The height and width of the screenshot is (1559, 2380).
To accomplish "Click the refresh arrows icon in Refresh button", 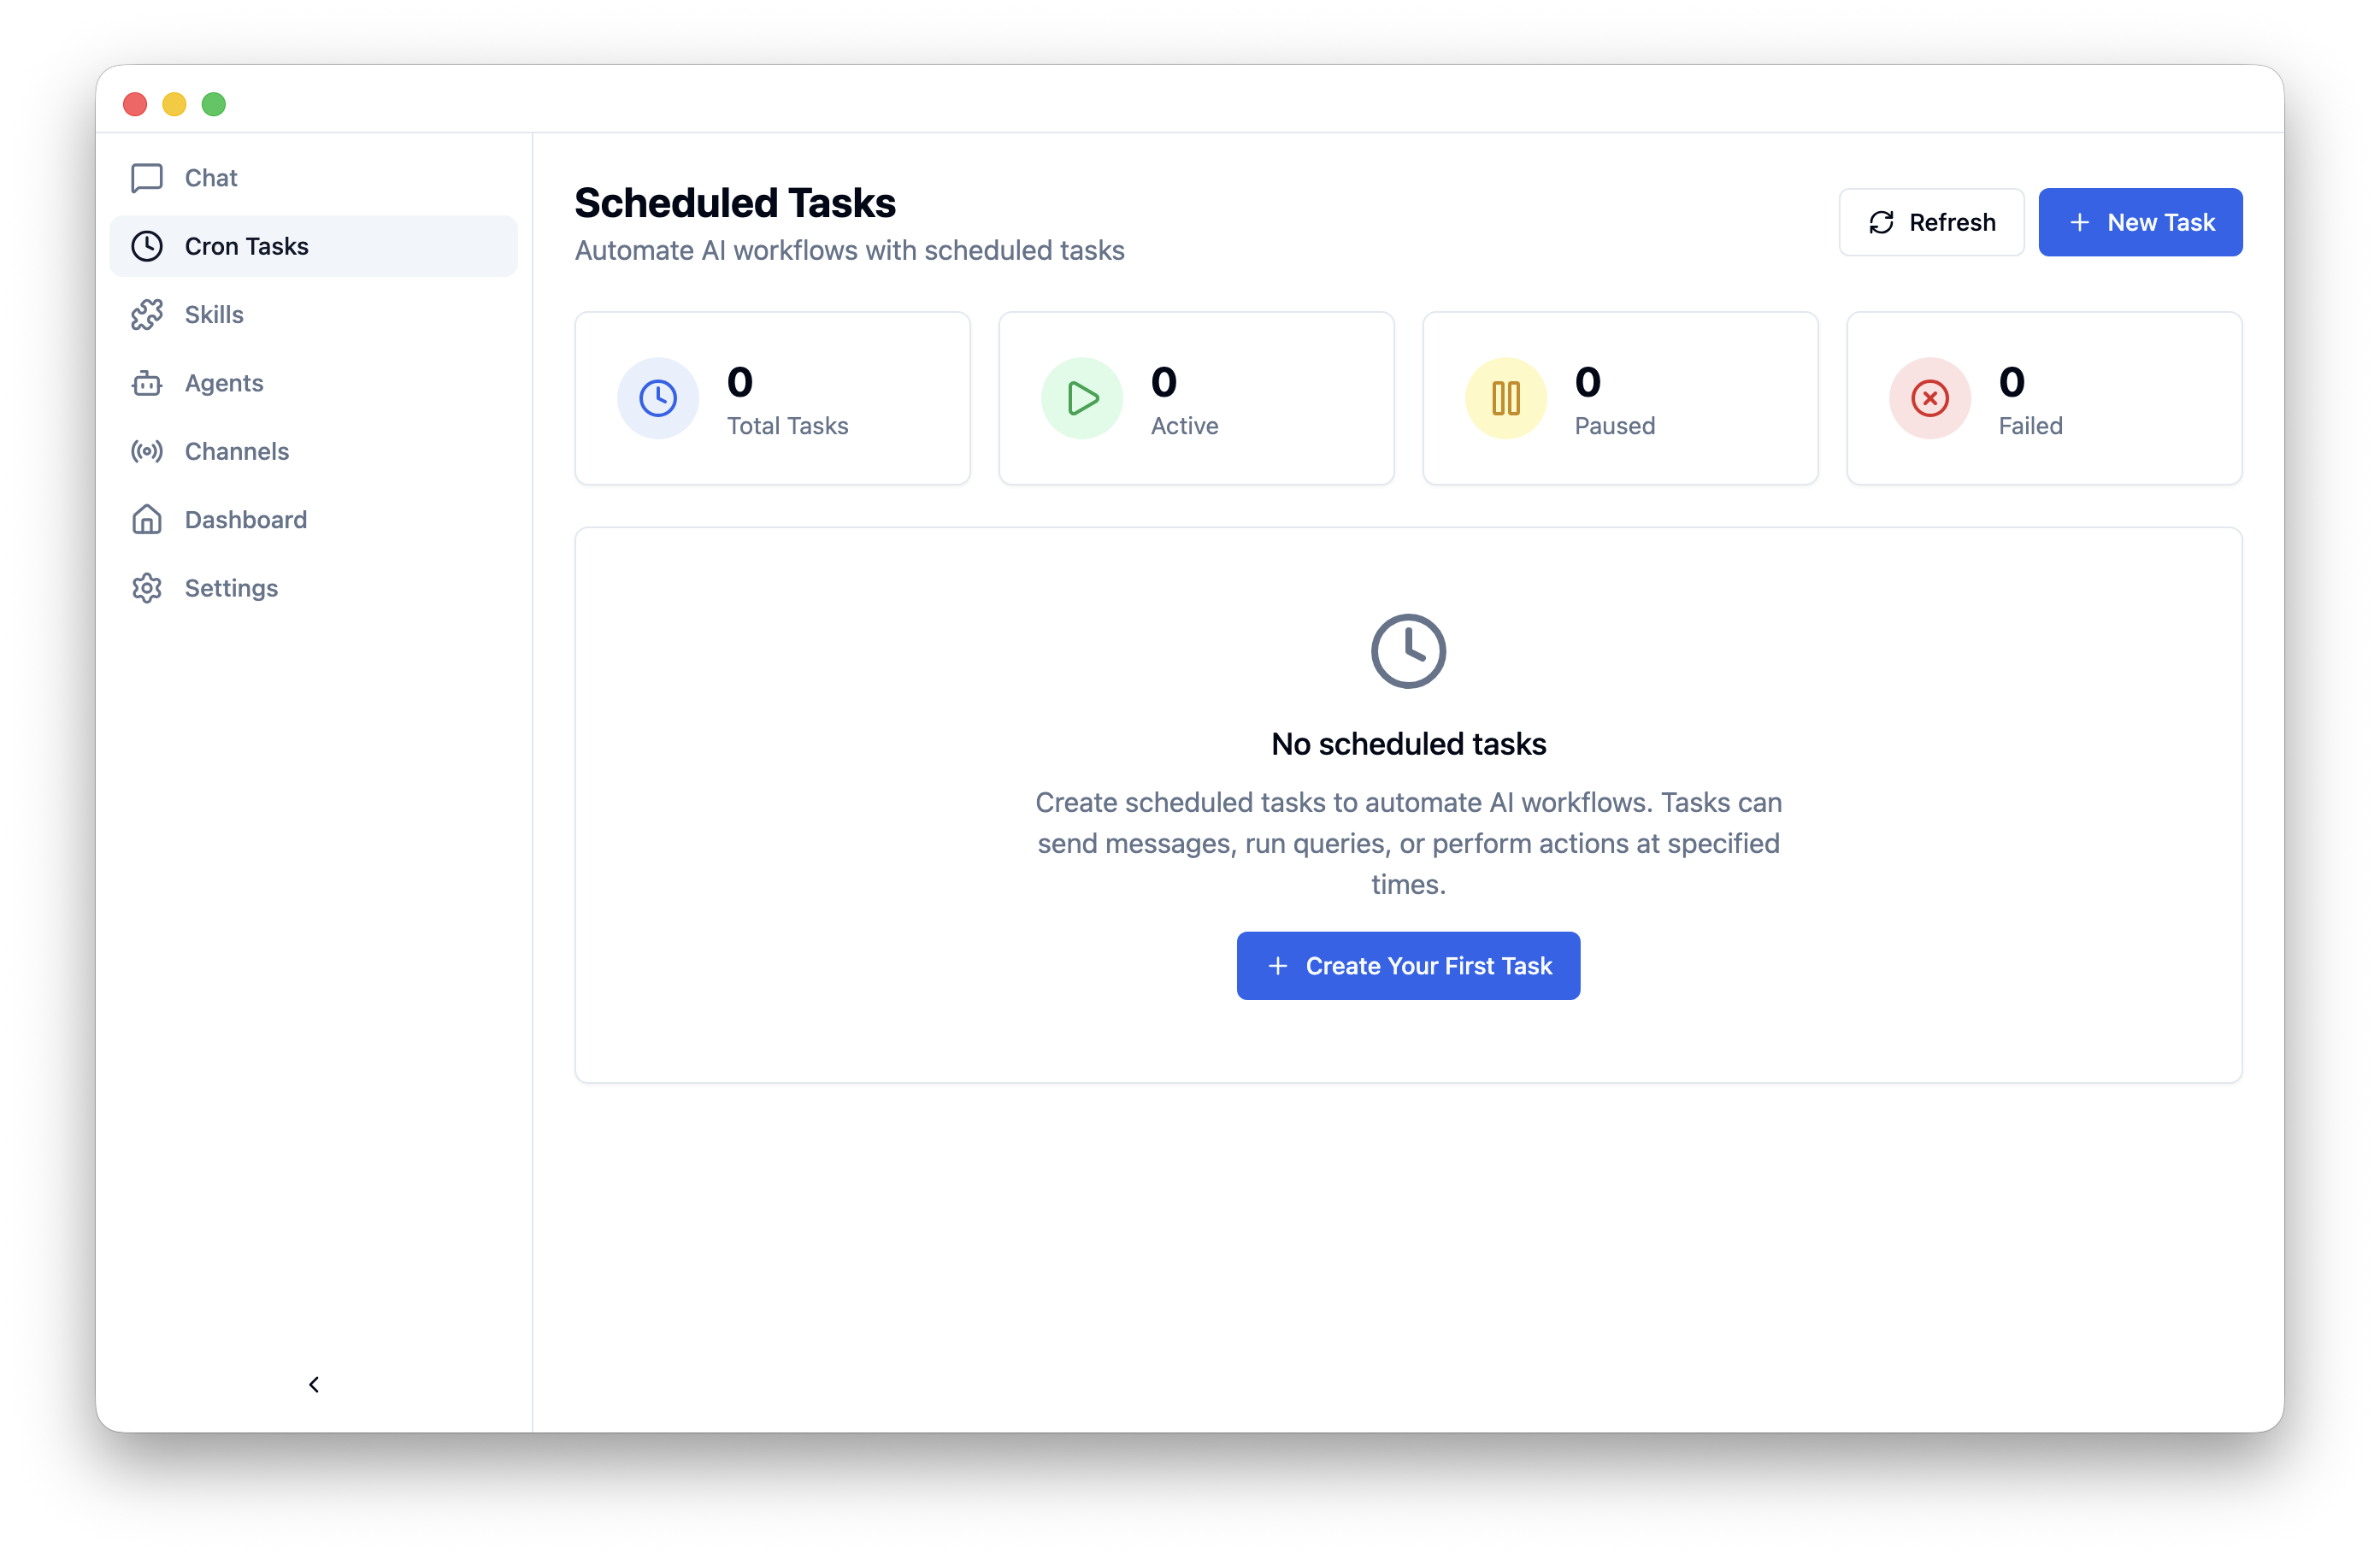I will click(x=1882, y=222).
